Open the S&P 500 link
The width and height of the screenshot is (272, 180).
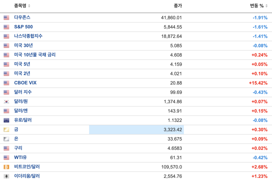pyautogui.click(x=23, y=27)
